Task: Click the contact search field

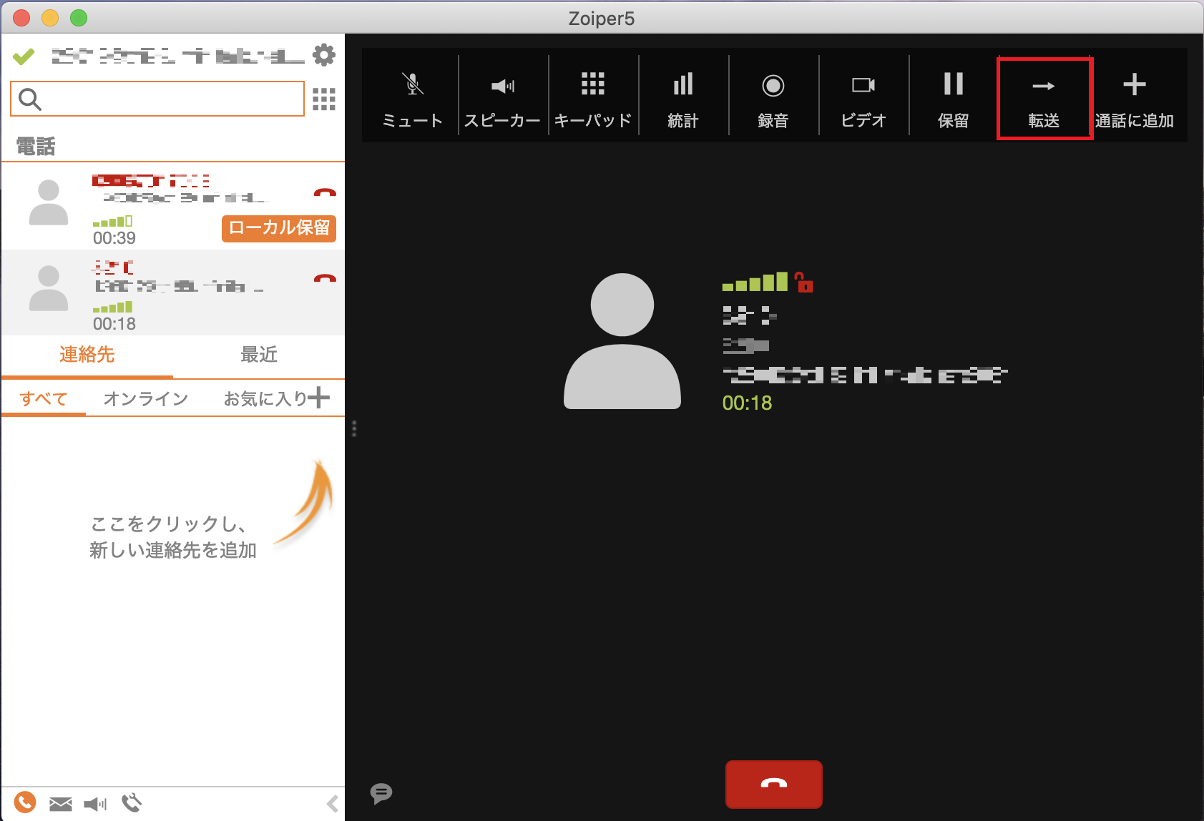Action: pos(157,99)
